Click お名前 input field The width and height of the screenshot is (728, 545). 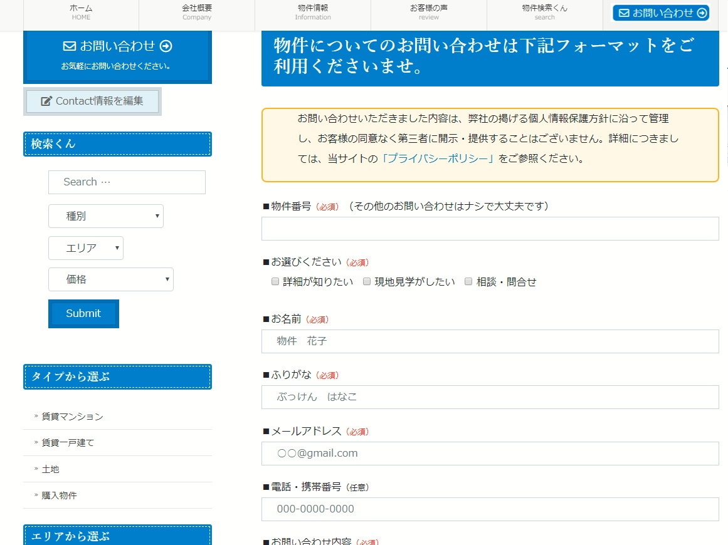click(490, 341)
